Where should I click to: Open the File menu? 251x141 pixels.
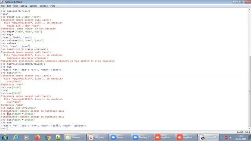tap(3, 6)
